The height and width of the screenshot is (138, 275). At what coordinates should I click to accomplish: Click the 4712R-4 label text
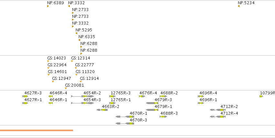(229, 113)
